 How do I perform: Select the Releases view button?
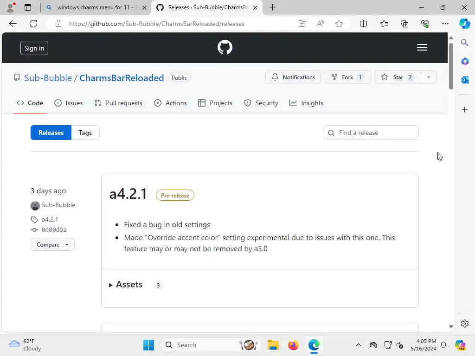pyautogui.click(x=51, y=133)
